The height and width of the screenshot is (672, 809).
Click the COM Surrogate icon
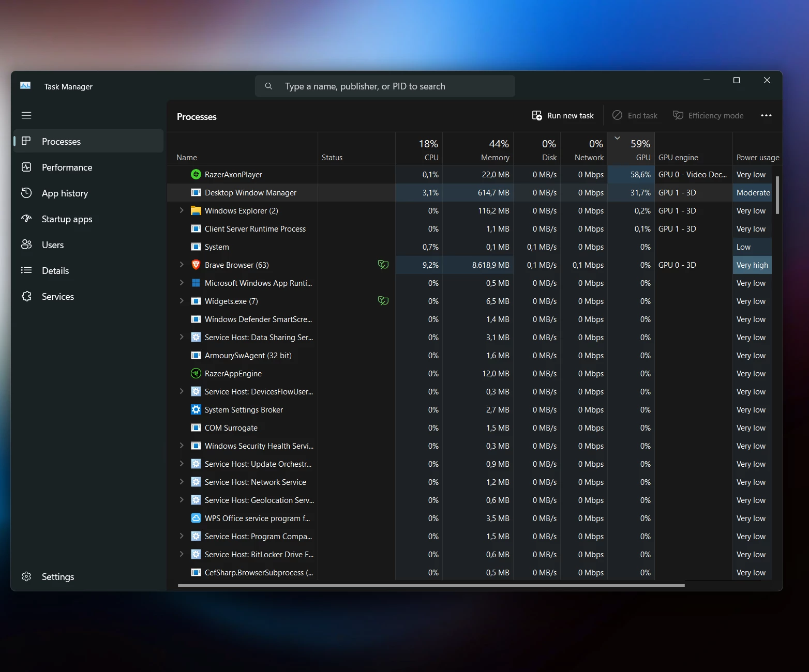(196, 428)
